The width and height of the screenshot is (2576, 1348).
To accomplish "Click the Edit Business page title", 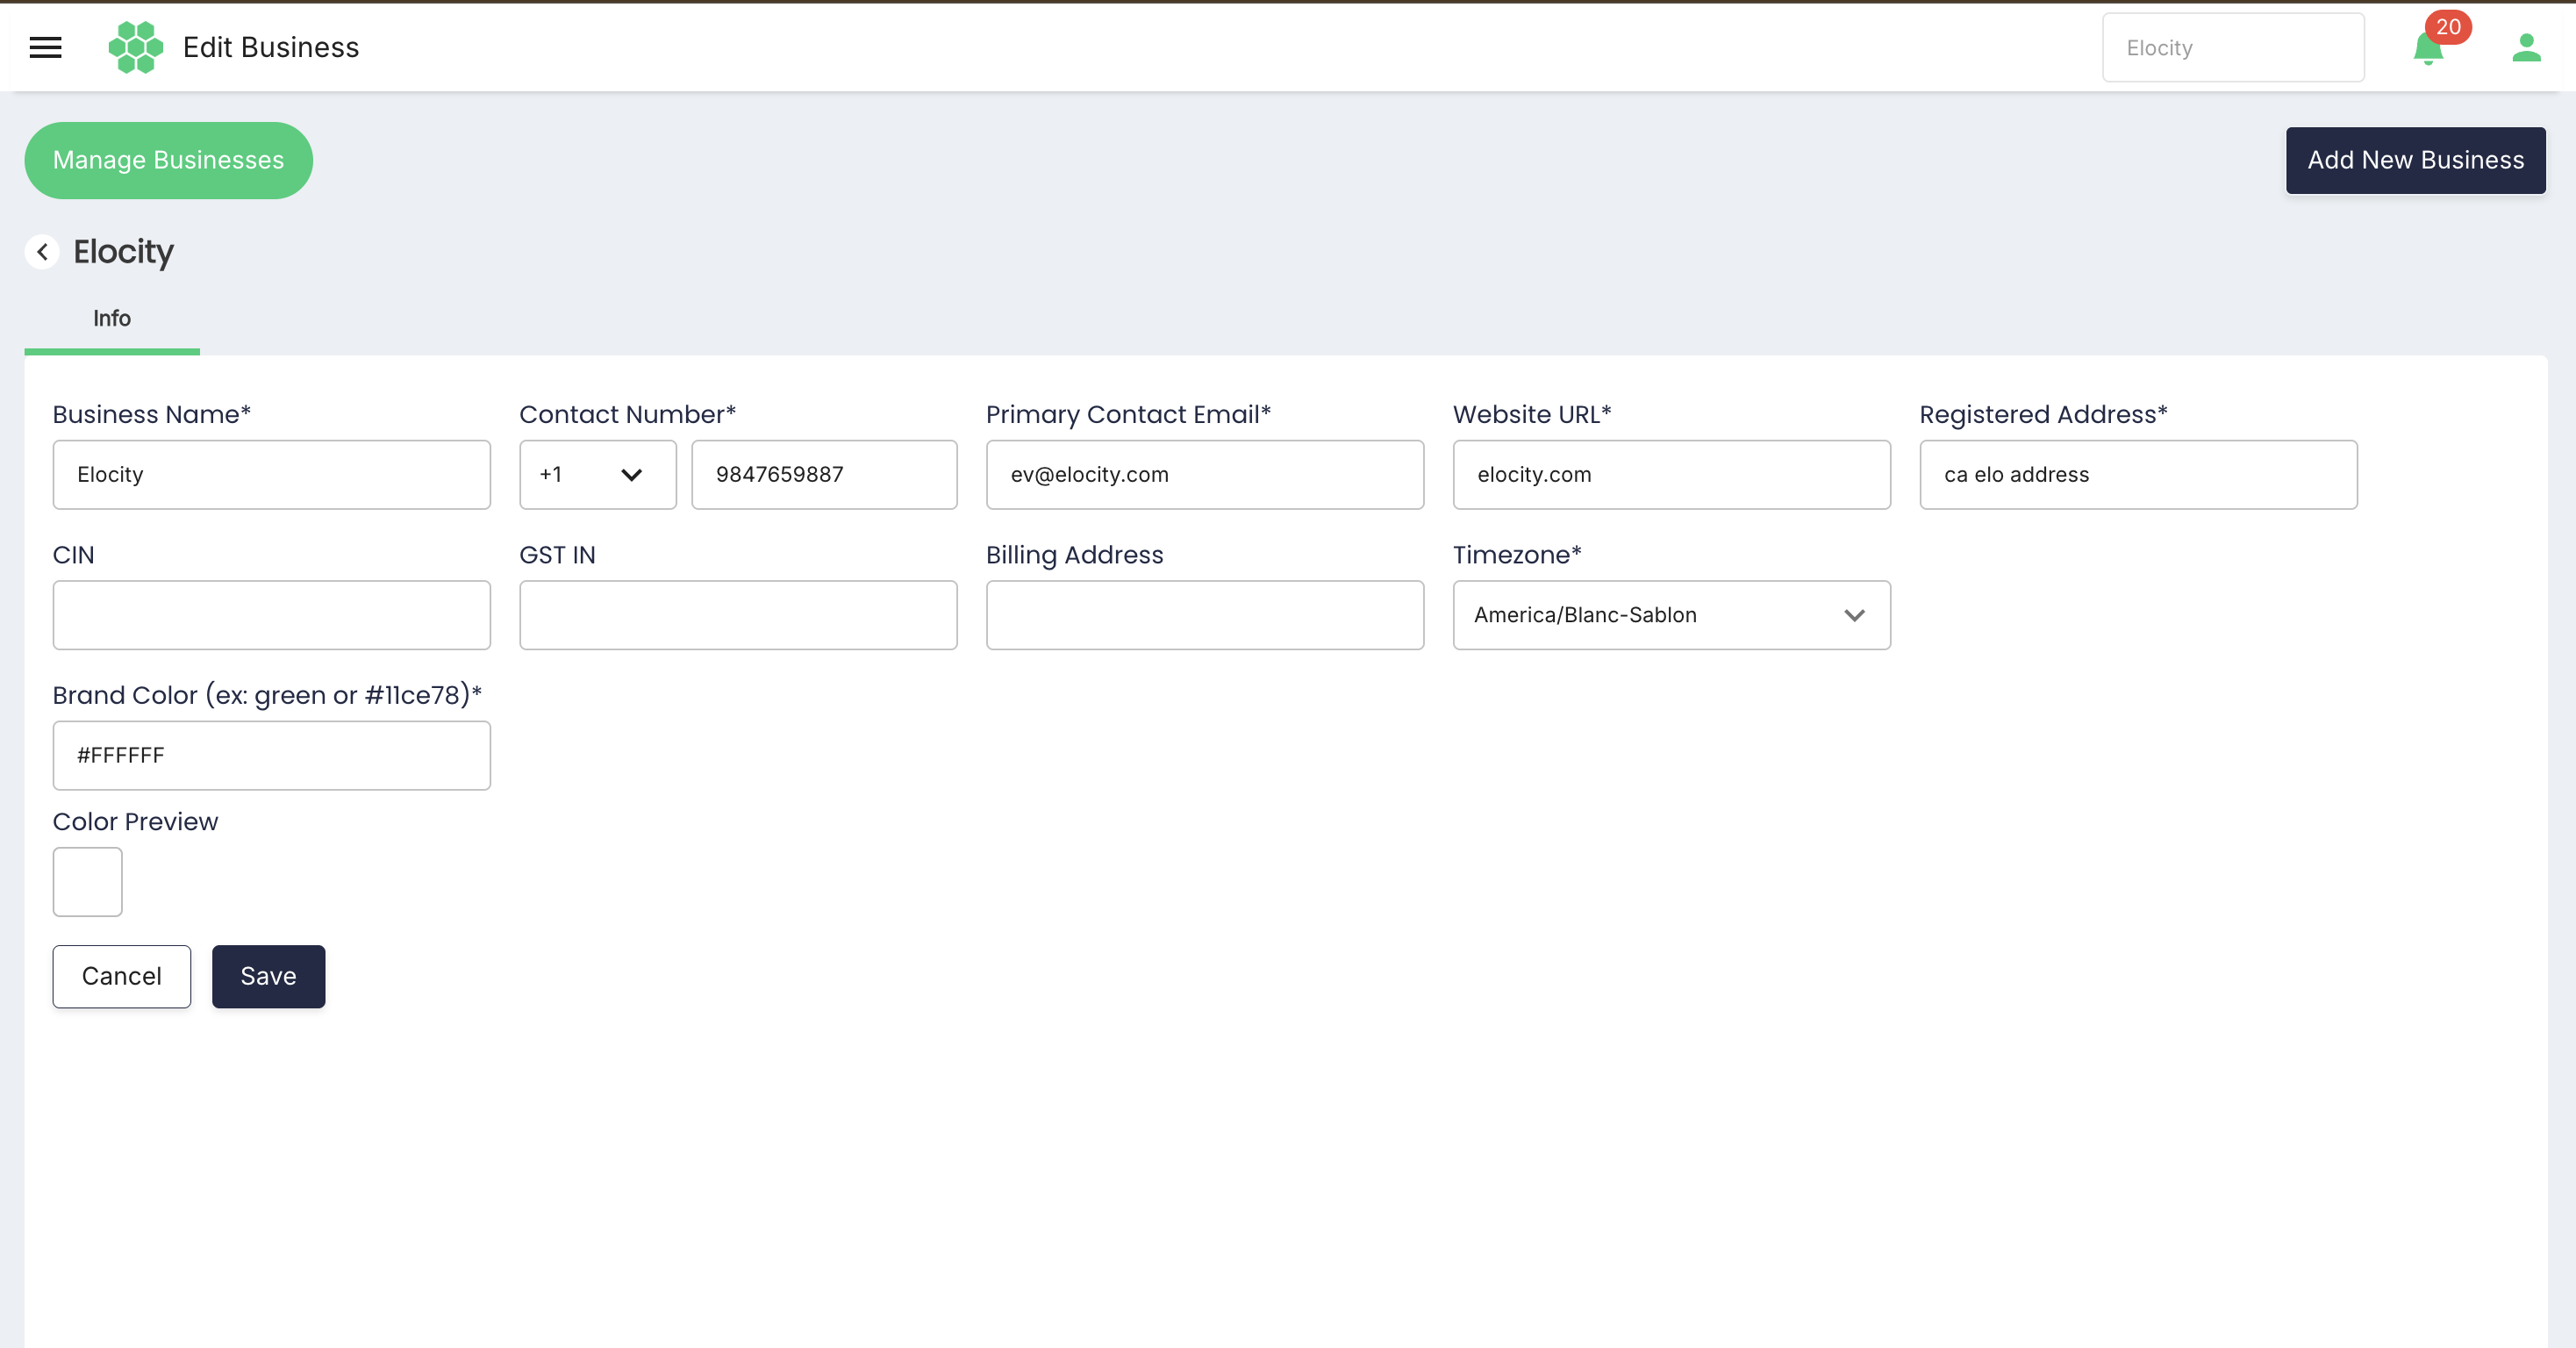I will pyautogui.click(x=271, y=47).
